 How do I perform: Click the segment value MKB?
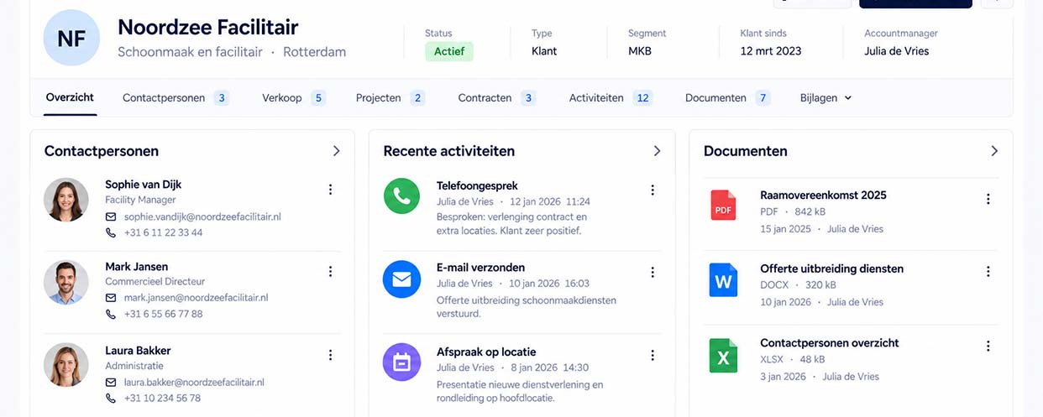click(x=640, y=51)
